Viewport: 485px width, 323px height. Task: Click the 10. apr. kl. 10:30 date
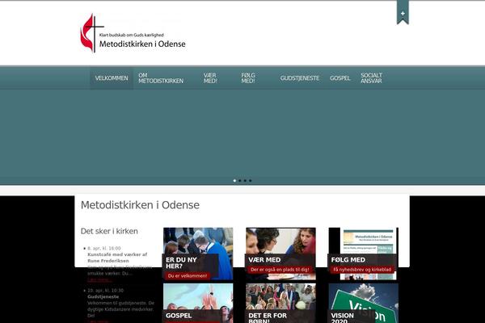click(105, 291)
